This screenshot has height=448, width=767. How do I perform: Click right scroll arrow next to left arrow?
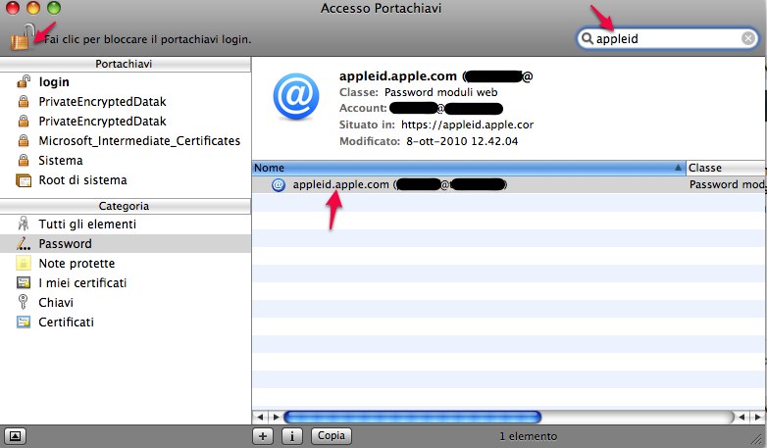coord(276,417)
